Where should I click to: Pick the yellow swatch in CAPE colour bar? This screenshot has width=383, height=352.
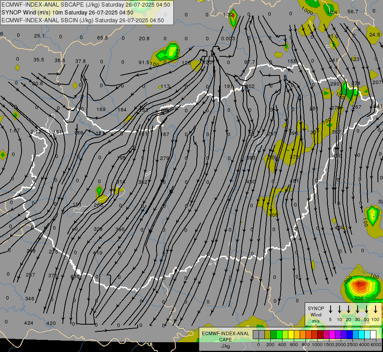click(291, 334)
